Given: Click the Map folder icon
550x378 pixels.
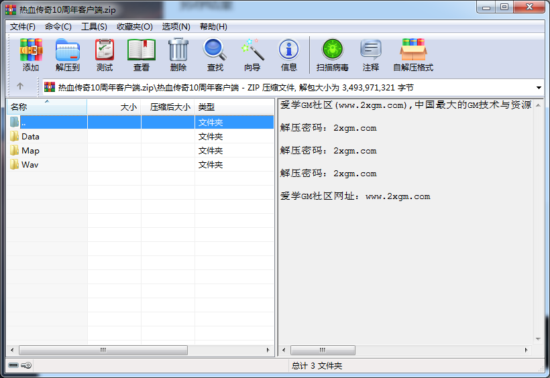Looking at the screenshot, I should [x=14, y=150].
